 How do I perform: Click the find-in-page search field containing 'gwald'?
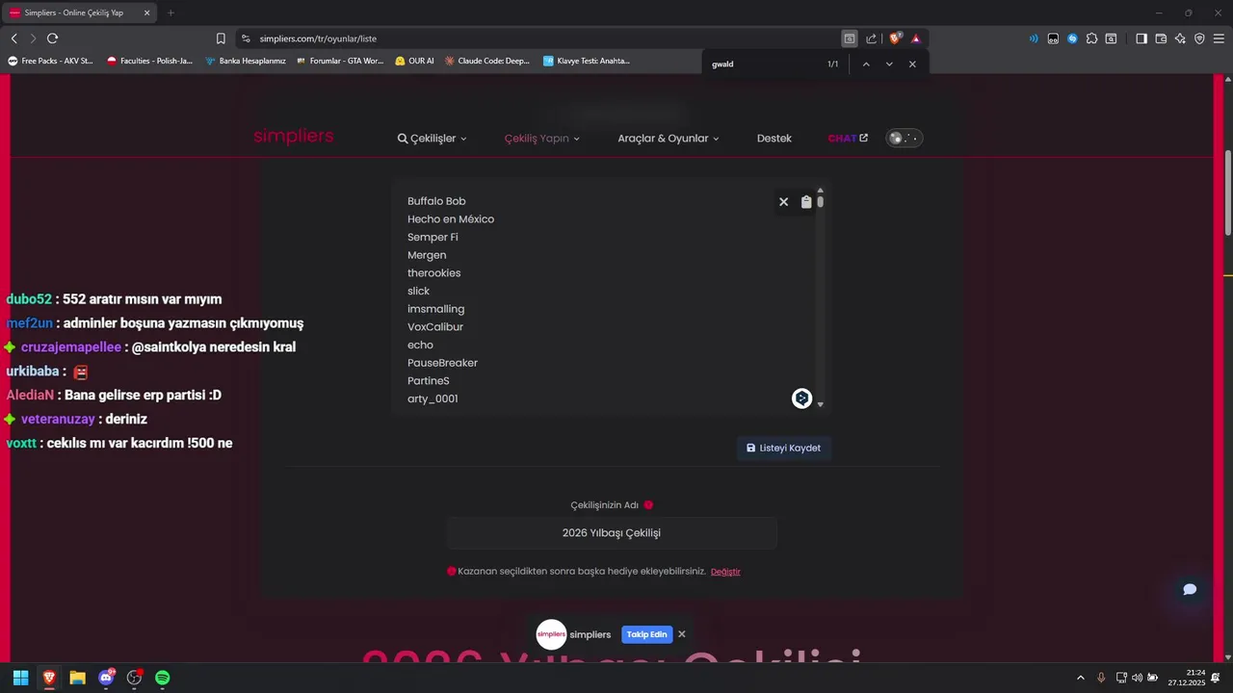(x=766, y=64)
